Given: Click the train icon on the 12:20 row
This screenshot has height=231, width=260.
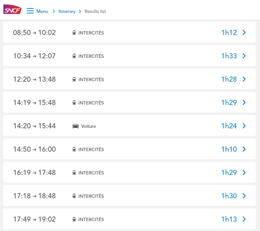Looking at the screenshot, I should point(74,79).
